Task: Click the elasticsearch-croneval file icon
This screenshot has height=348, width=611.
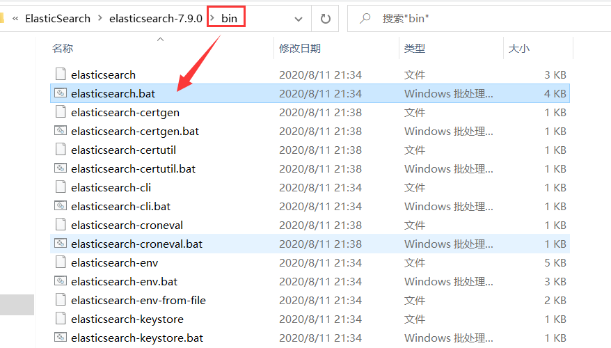Action: 61,225
